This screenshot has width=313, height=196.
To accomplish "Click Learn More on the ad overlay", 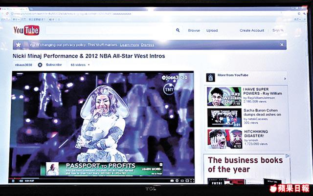I will 151,169.
